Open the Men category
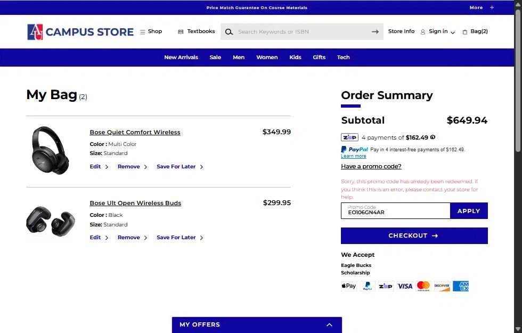 pyautogui.click(x=239, y=58)
